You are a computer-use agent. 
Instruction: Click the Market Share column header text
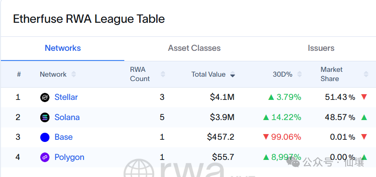pyautogui.click(x=331, y=74)
